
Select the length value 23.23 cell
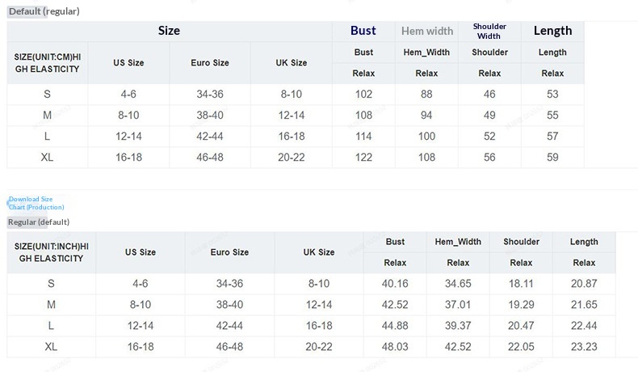click(x=583, y=346)
